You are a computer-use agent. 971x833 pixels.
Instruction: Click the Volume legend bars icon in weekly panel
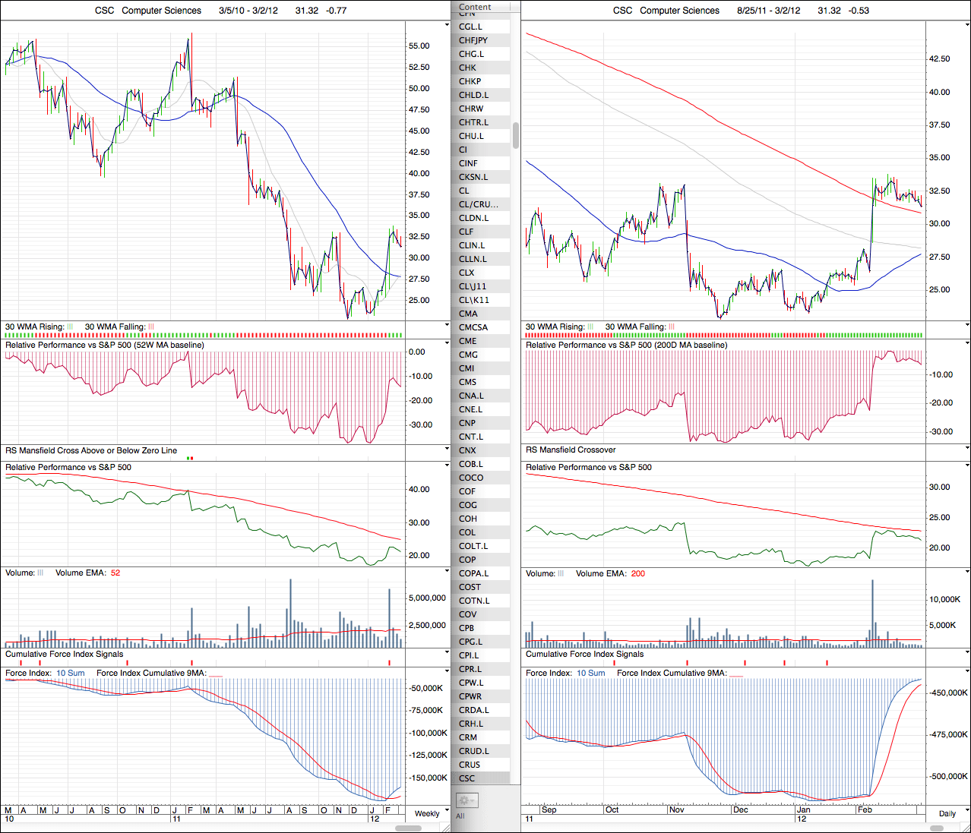(x=41, y=573)
